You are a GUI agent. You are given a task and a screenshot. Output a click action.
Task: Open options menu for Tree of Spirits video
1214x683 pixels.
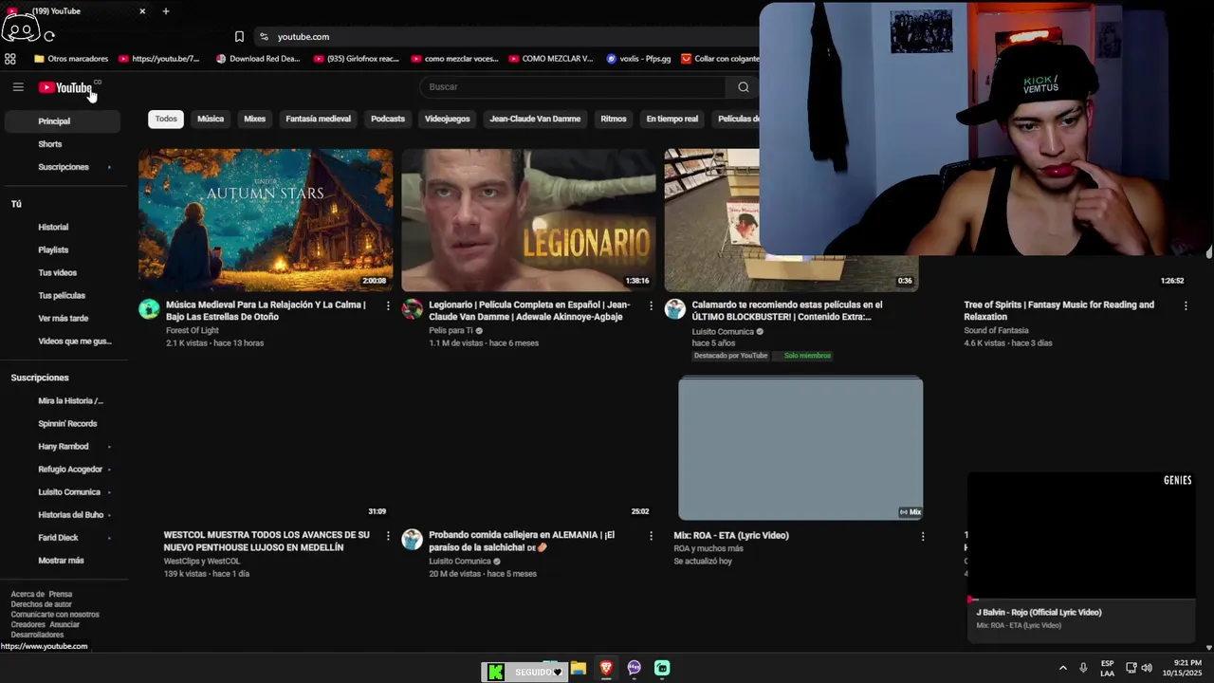coord(1186,305)
